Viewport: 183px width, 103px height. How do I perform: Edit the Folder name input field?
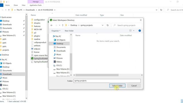[107, 81]
